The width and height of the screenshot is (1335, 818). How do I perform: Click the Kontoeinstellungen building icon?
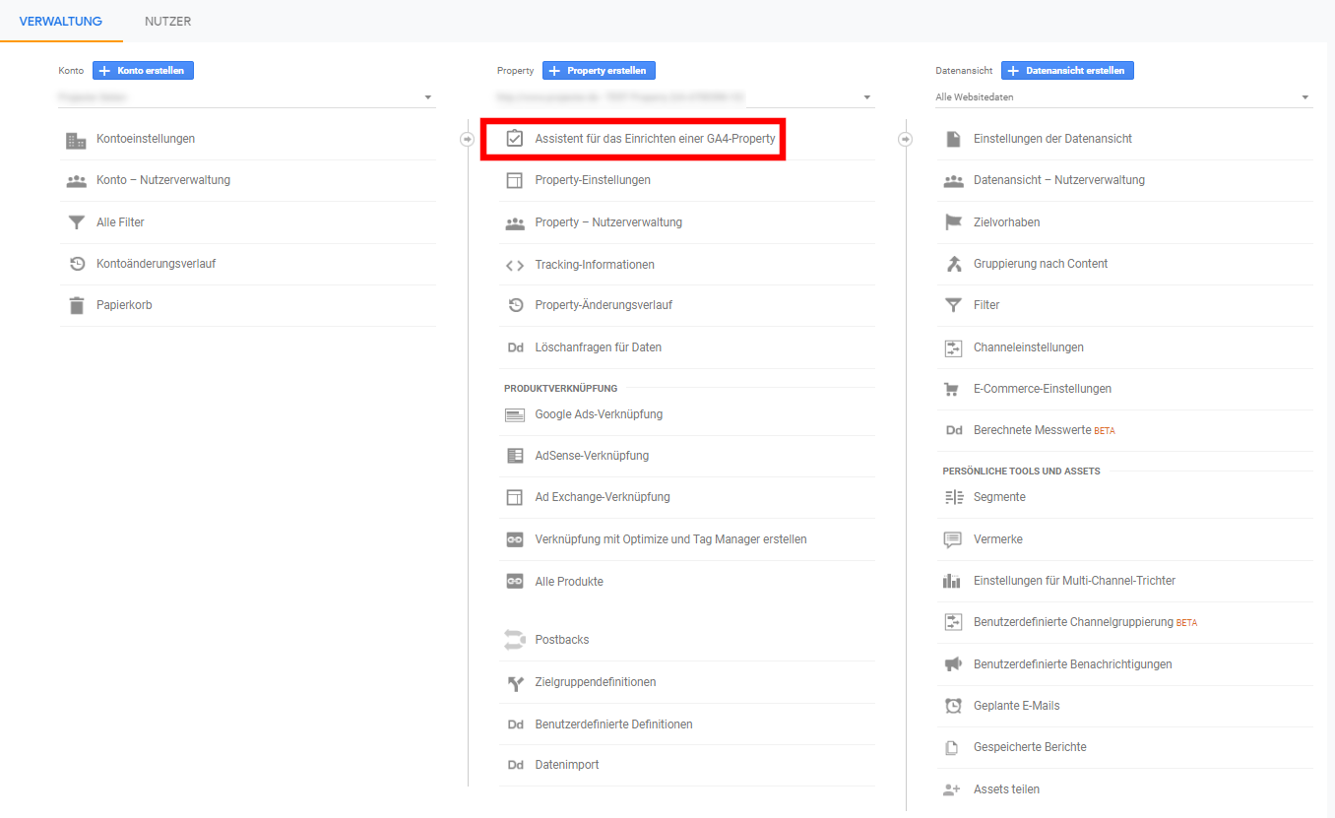76,140
